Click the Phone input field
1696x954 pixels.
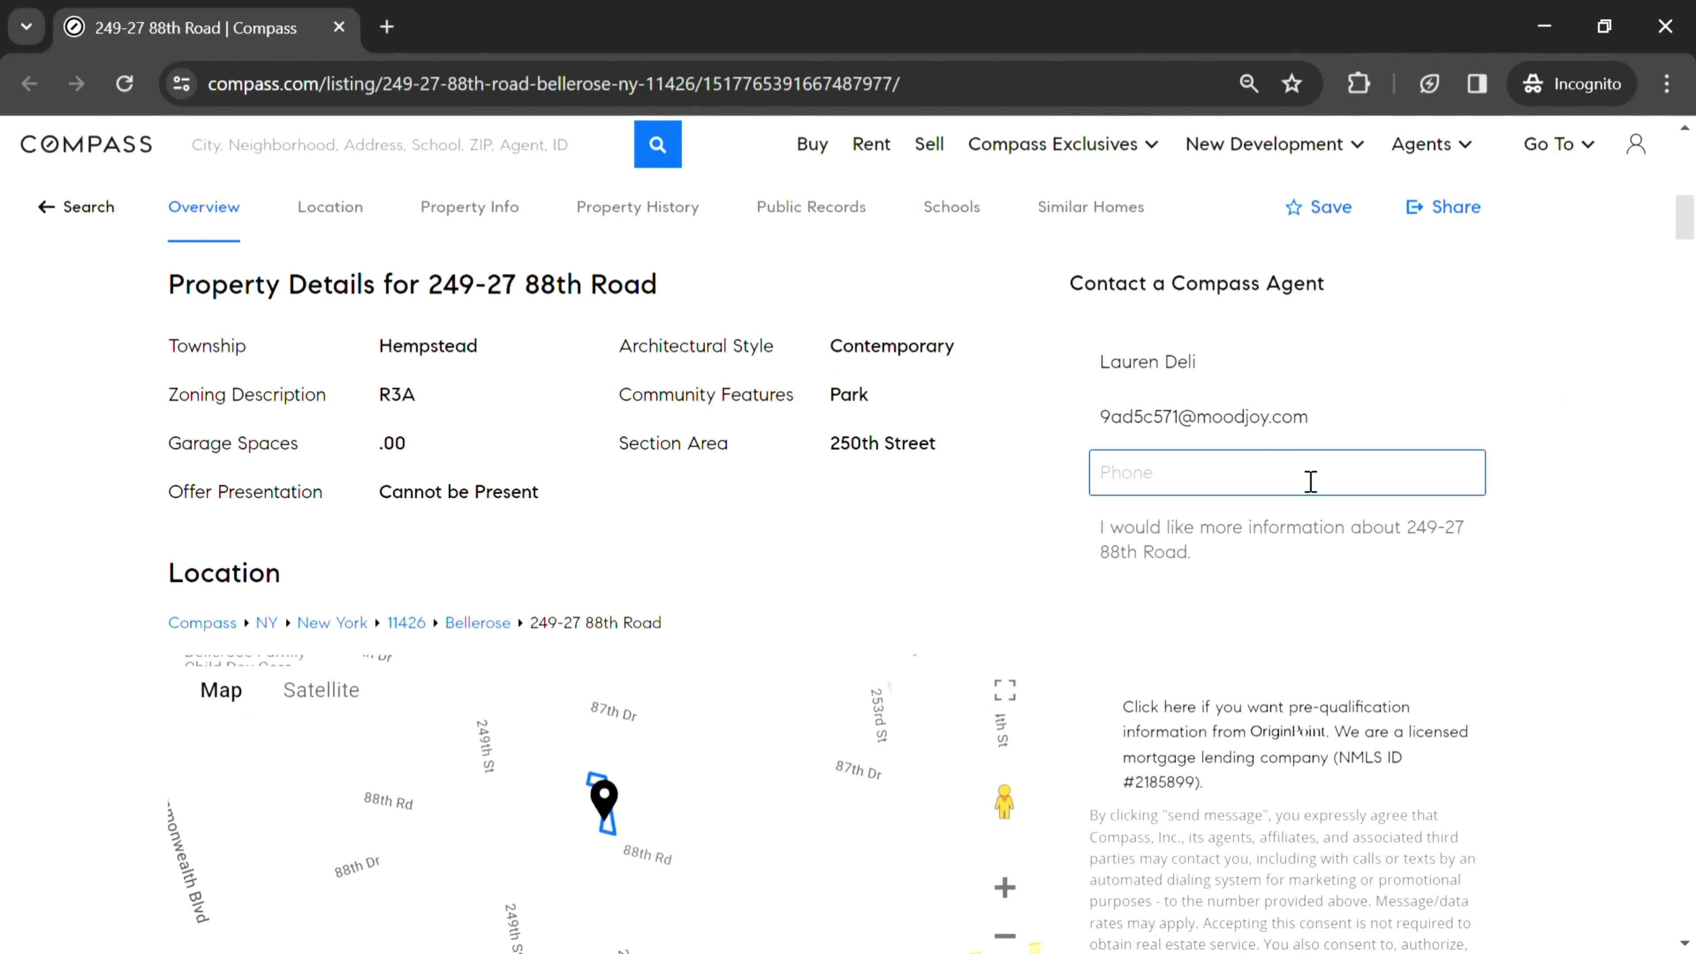click(x=1287, y=472)
